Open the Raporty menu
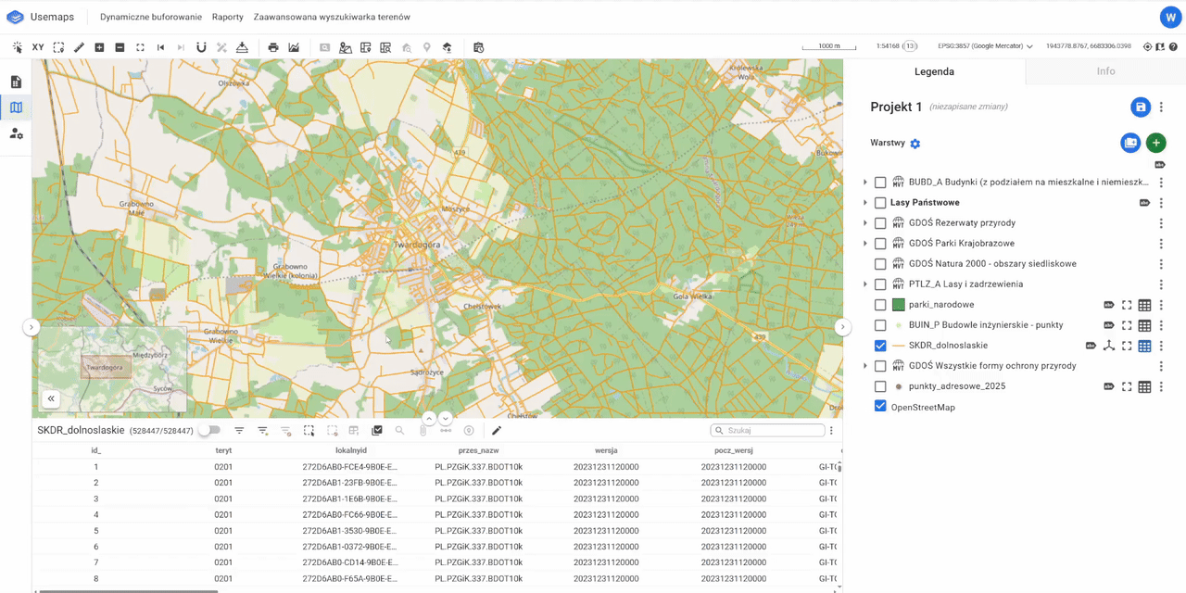The width and height of the screenshot is (1186, 593). pyautogui.click(x=227, y=17)
